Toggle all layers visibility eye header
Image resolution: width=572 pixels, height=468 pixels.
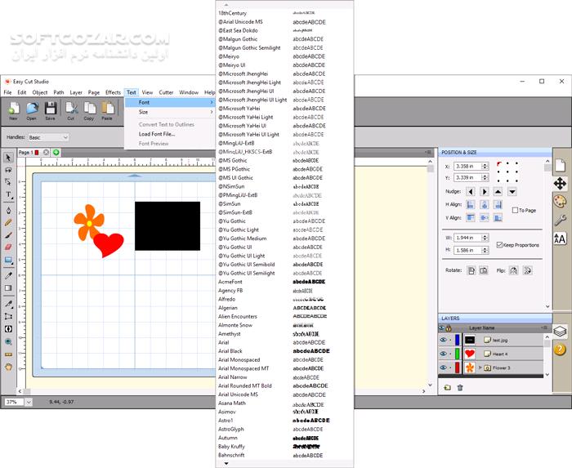click(x=442, y=328)
